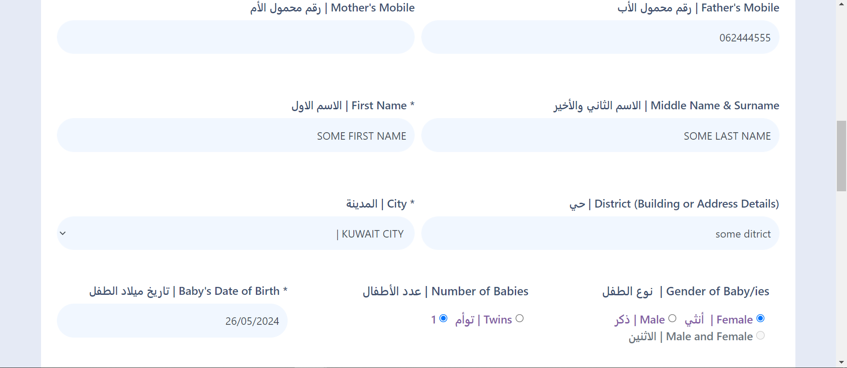
Task: Click the Middle Name & Surname field
Action: click(x=600, y=136)
